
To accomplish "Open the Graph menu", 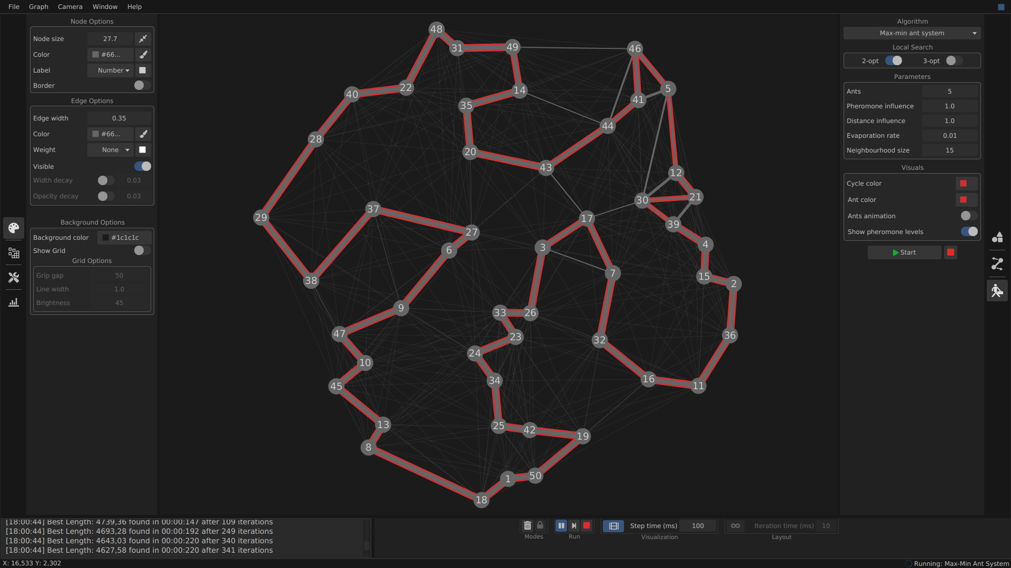I will tap(38, 7).
